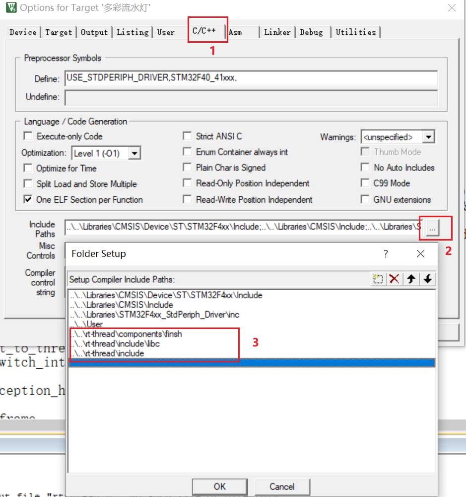466x497 pixels.
Task: Toggle Split Load and Store Multiple
Action: point(28,183)
